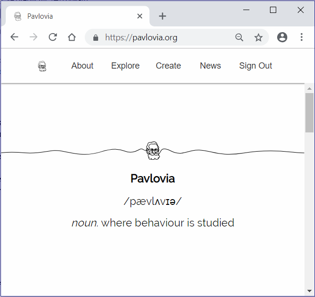Open the News menu item
The height and width of the screenshot is (297, 315).
(x=210, y=66)
